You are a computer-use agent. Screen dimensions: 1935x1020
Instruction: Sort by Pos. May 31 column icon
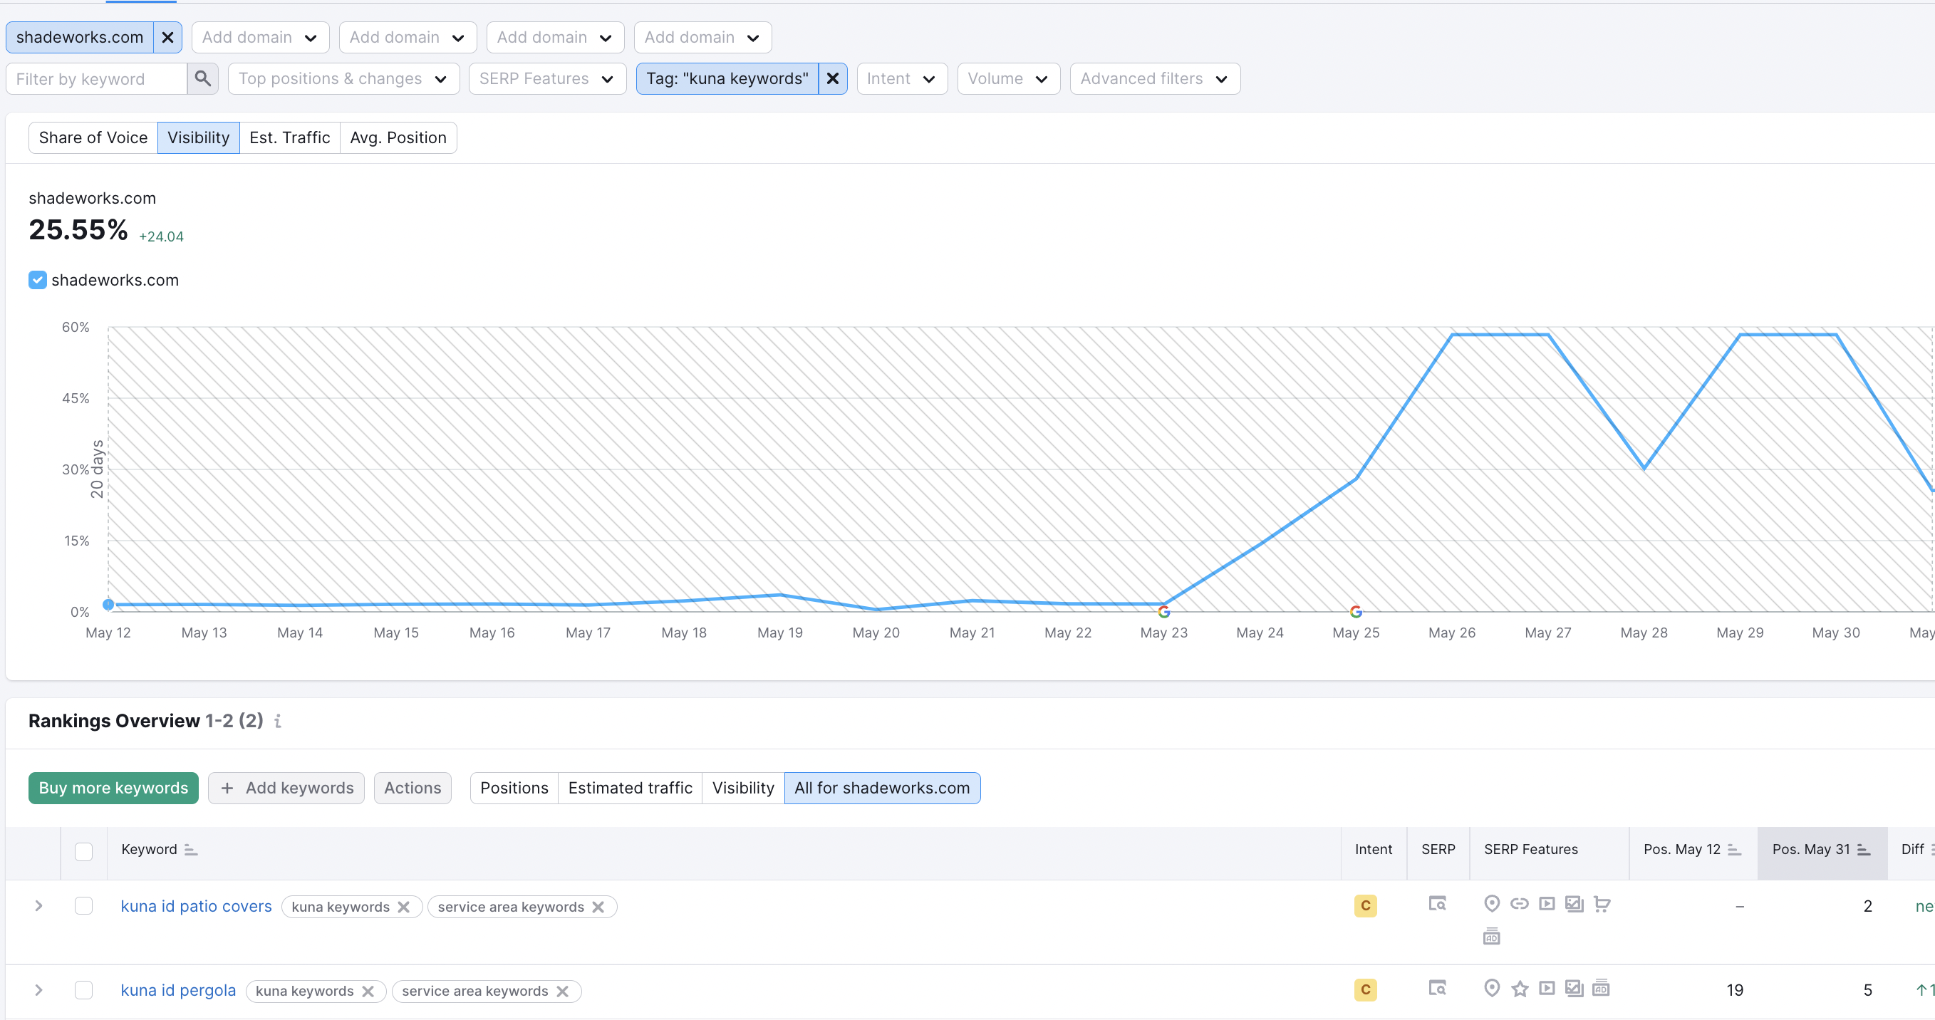click(1864, 850)
